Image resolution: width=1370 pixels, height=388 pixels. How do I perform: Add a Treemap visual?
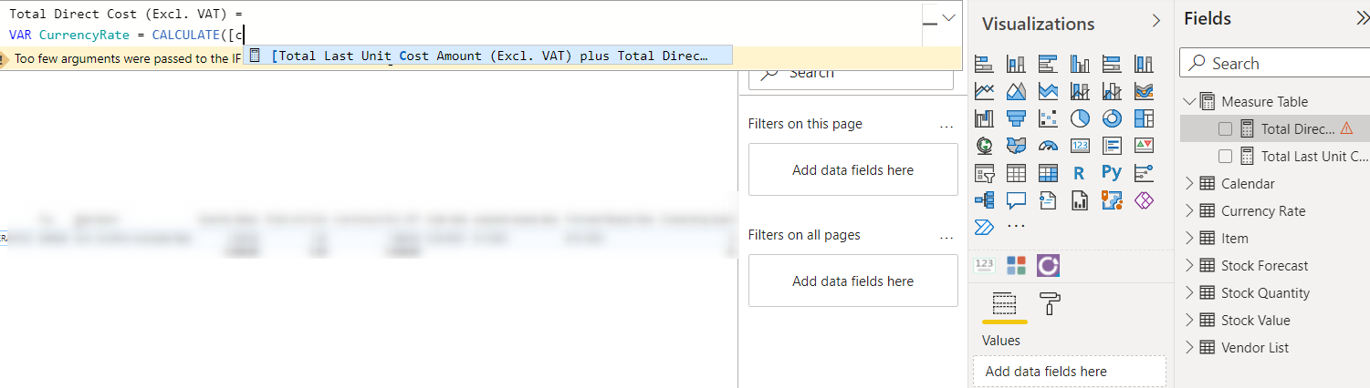click(x=1144, y=118)
